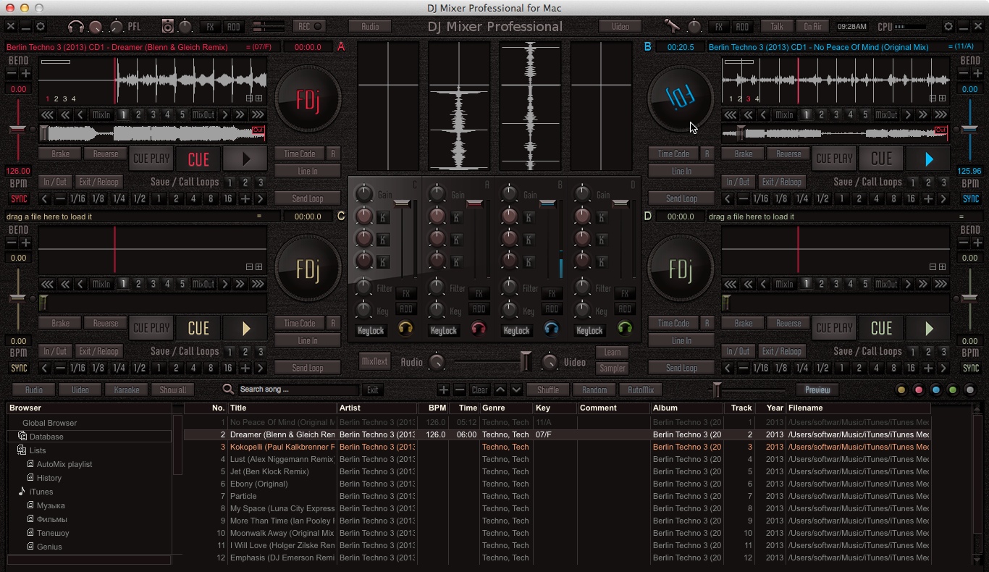Toggle the yellow headphone cue for channel C
989x572 pixels.
pos(405,329)
